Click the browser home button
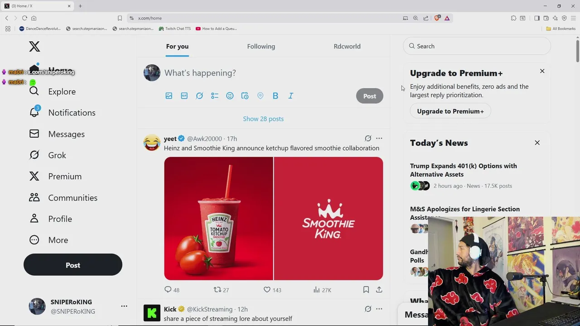 click(34, 18)
